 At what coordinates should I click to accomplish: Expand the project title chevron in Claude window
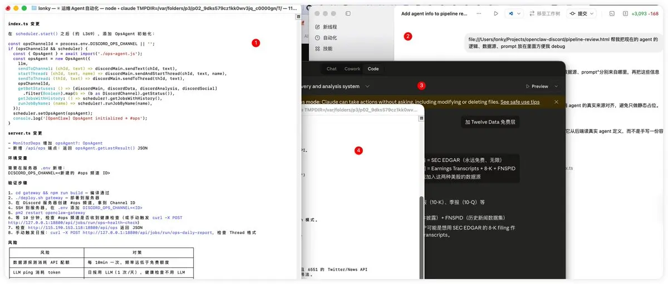[368, 86]
